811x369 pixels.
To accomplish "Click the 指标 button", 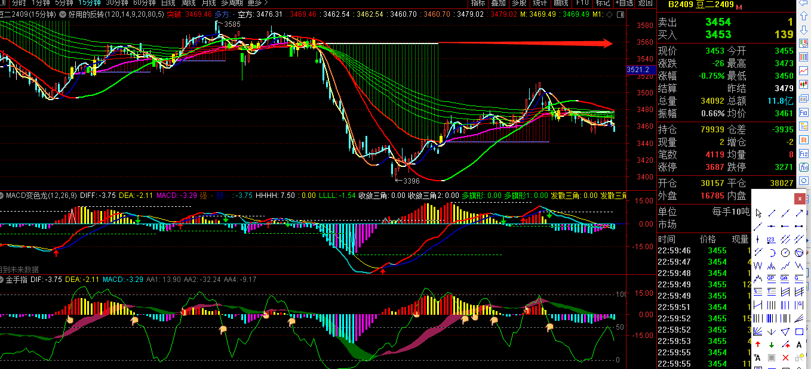I will coord(478,2).
